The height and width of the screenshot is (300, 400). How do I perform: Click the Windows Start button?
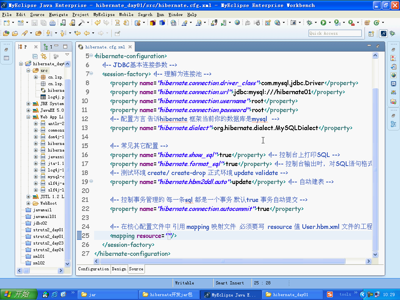pyautogui.click(x=18, y=295)
